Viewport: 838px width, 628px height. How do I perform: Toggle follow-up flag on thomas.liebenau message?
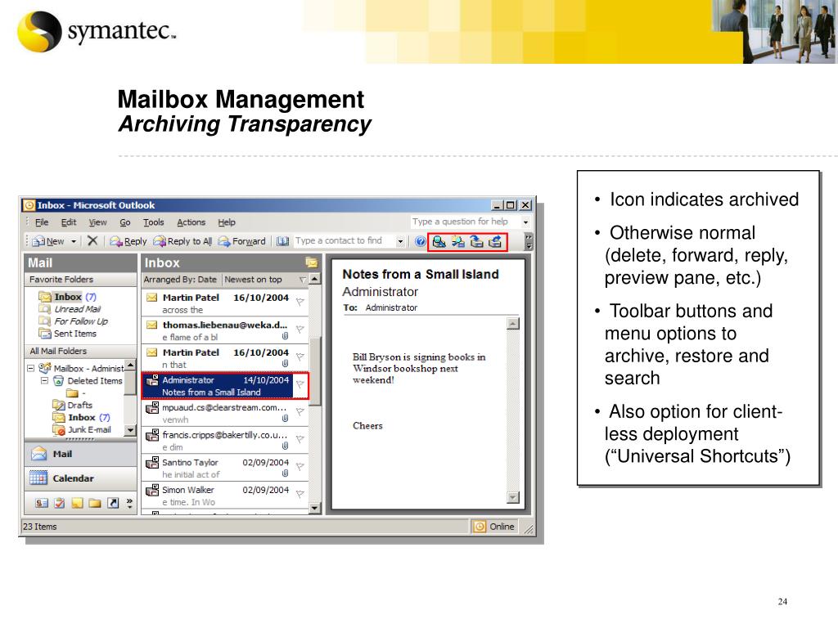pos(300,329)
